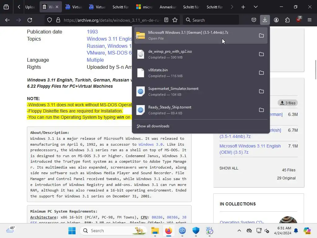Toggle the downloads panel button
Image resolution: width=317 pixels, height=238 pixels.
265,20
